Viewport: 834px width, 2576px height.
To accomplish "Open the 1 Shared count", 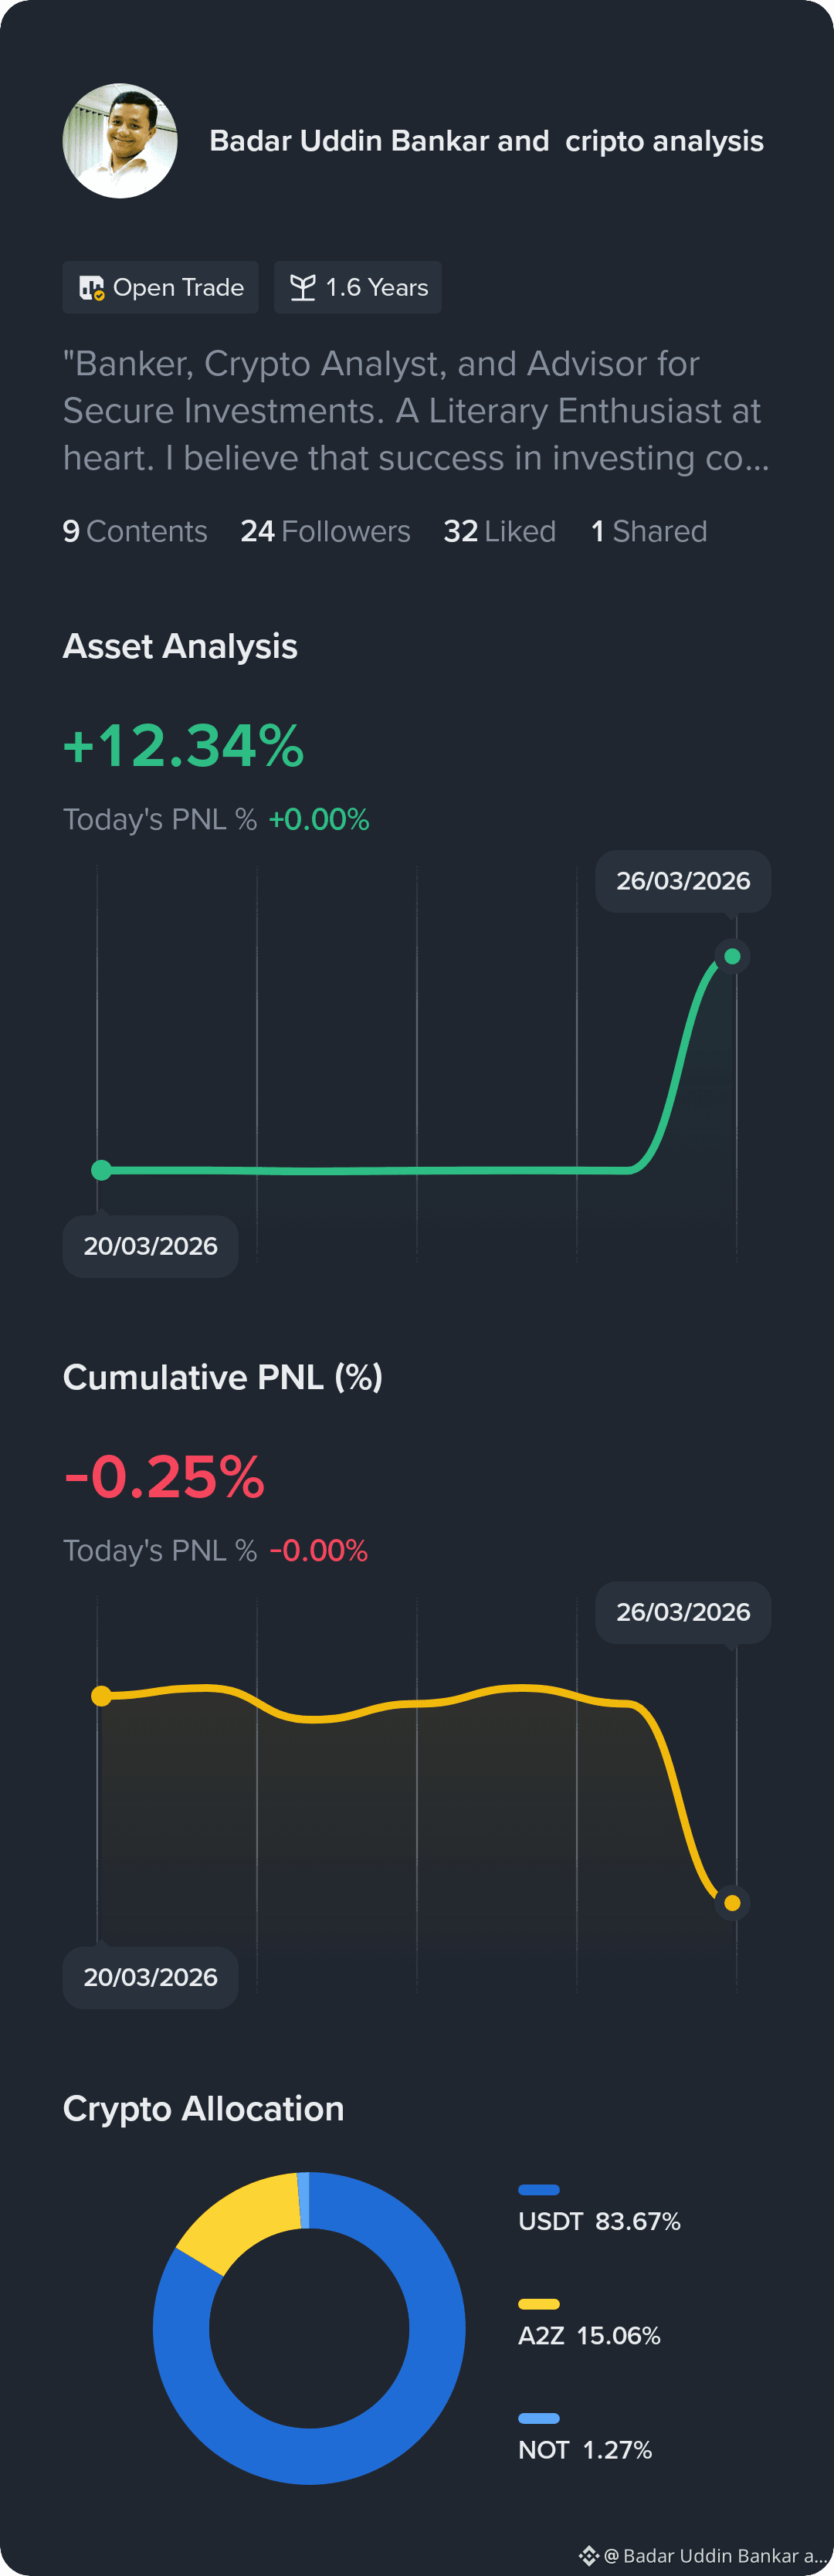I will [648, 531].
